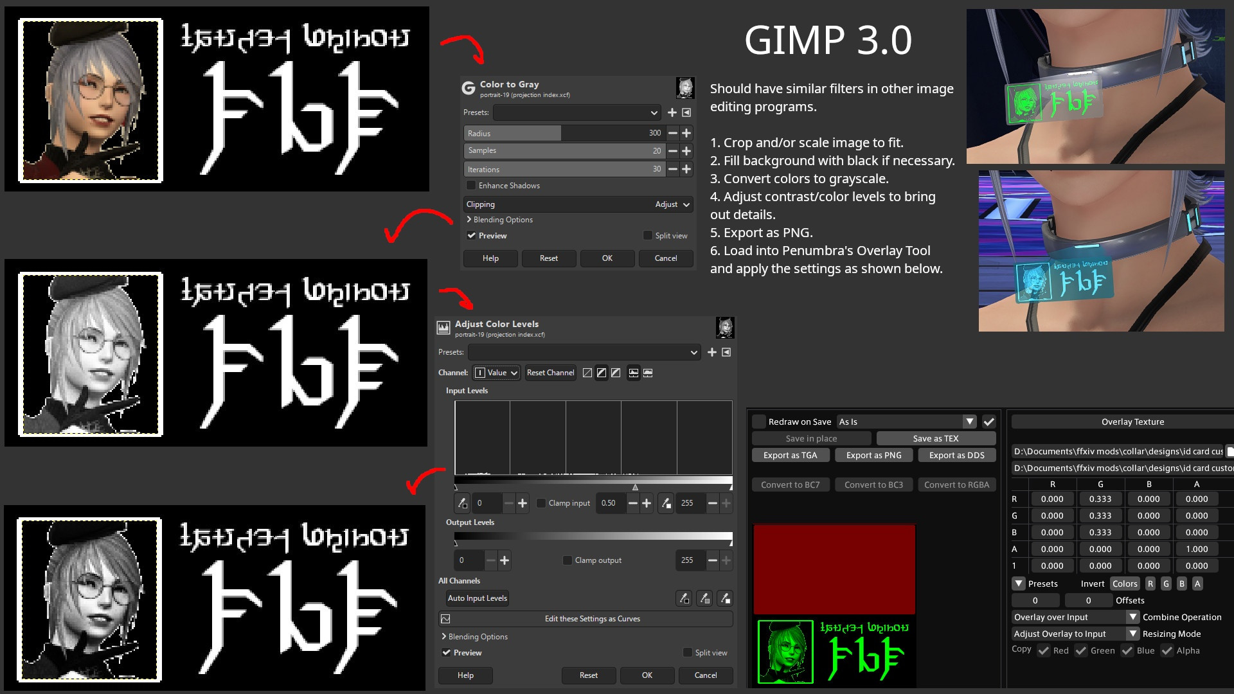Screen dimensions: 1234x694
Task: Expand Blending Options in Adjust Color Levels
Action: click(x=475, y=637)
